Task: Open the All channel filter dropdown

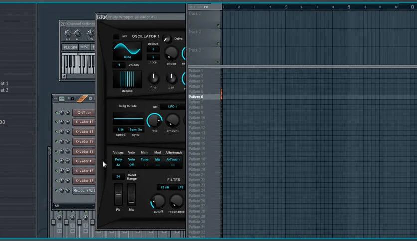Action: click(74, 206)
